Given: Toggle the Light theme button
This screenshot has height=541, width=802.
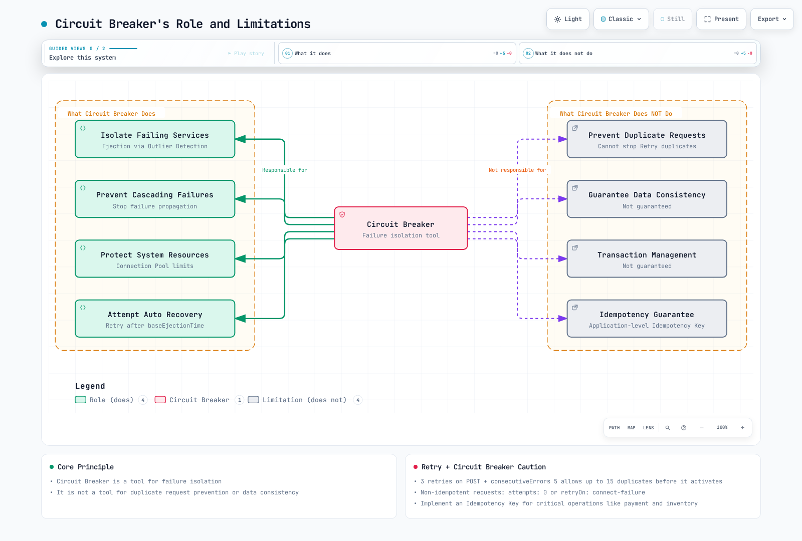Looking at the screenshot, I should coord(568,19).
